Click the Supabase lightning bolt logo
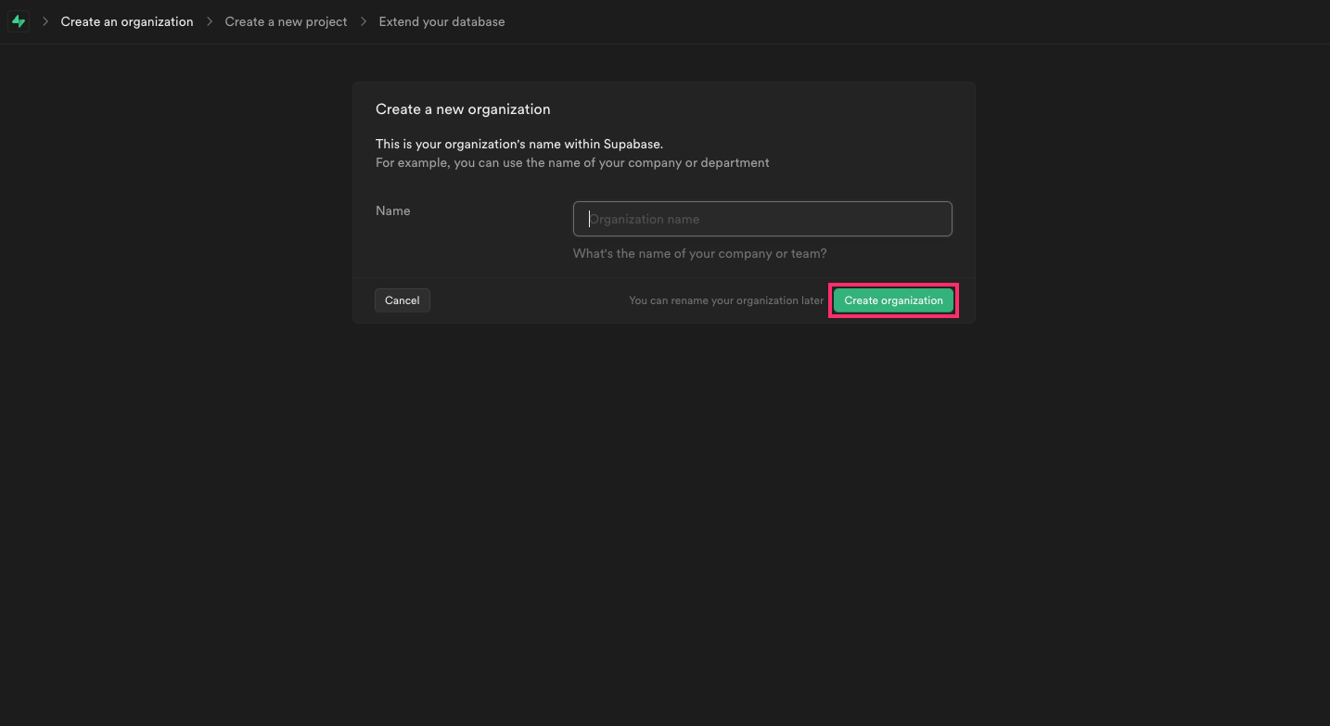 (x=19, y=21)
